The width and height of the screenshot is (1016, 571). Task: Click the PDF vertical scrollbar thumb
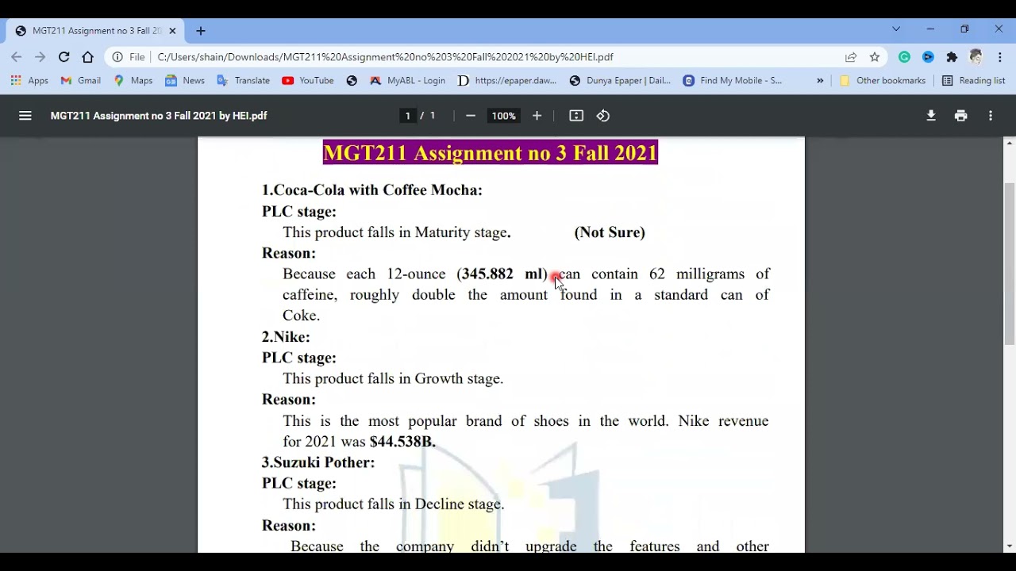coord(1009,263)
